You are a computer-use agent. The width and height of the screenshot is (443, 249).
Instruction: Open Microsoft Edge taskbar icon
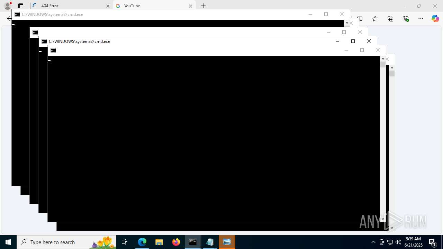tap(142, 242)
